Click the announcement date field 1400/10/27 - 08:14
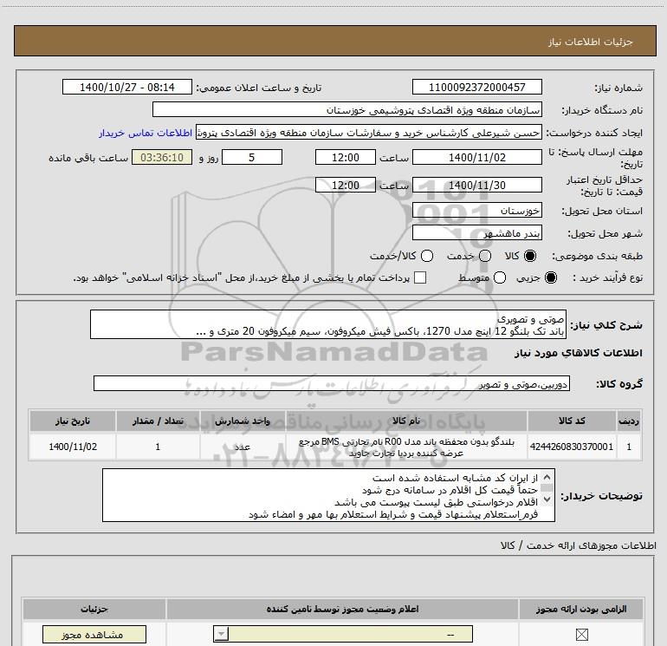This screenshot has height=646, width=667. (127, 87)
